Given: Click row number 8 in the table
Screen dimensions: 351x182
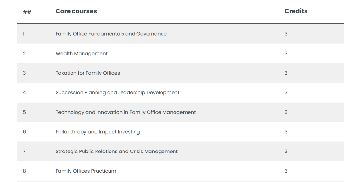Looking at the screenshot, I should pyautogui.click(x=24, y=171).
